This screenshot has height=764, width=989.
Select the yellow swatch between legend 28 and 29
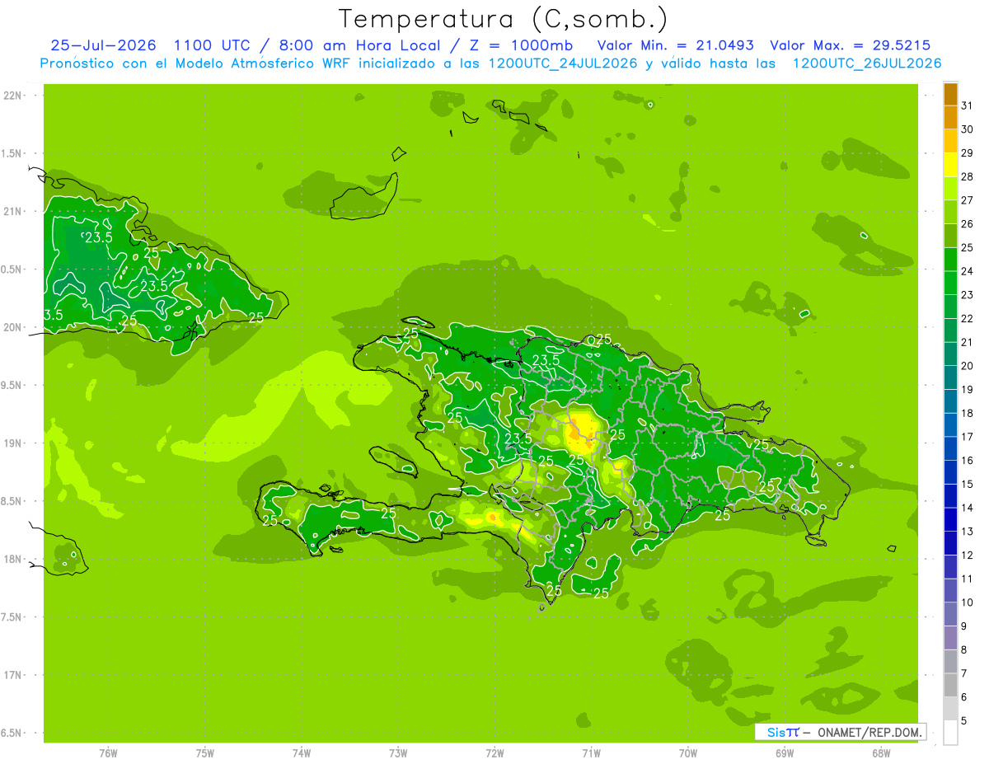coord(950,165)
